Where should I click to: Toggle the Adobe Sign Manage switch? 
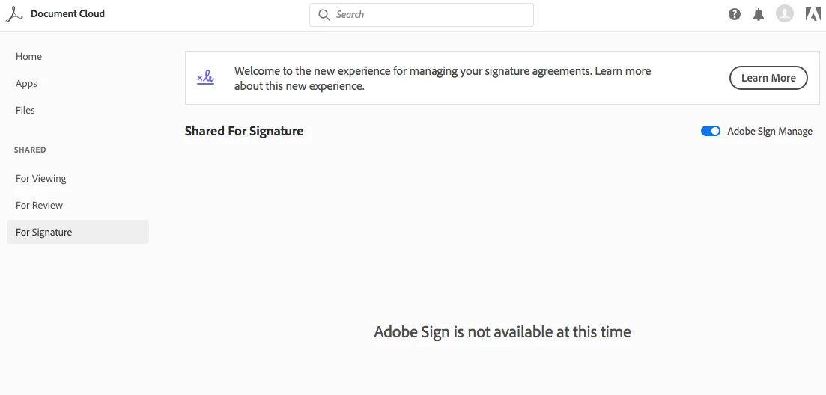(711, 131)
